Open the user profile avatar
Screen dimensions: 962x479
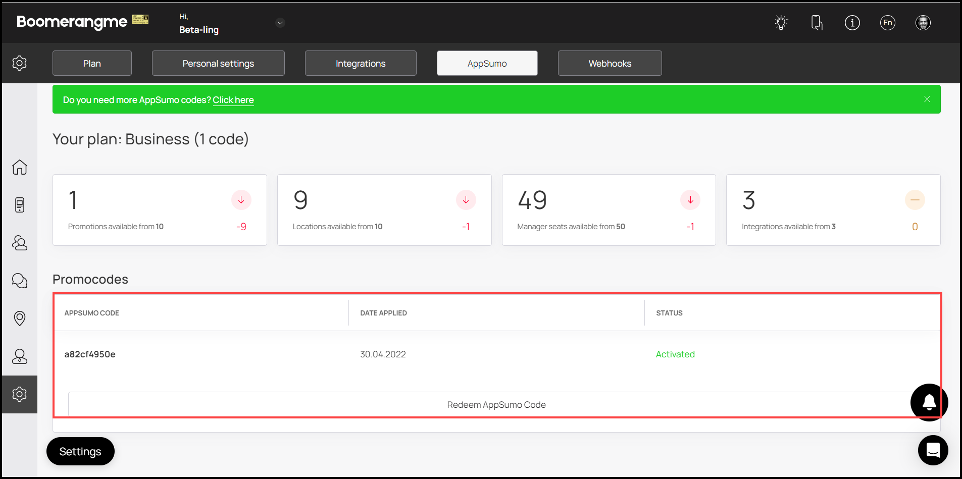tap(923, 23)
